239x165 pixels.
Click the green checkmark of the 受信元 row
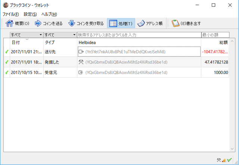pyautogui.click(x=7, y=72)
